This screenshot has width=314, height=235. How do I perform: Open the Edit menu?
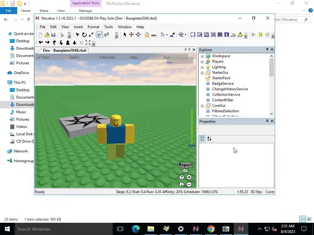53,27
